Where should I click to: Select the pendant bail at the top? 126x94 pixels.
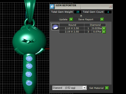pos(30,10)
